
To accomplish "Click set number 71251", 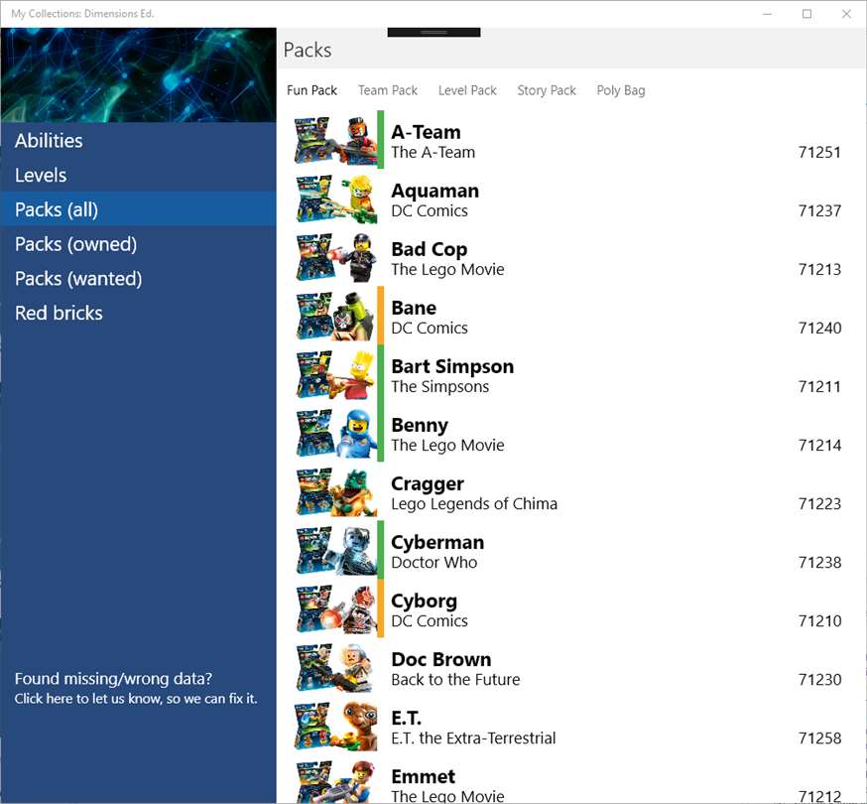I will (x=819, y=152).
